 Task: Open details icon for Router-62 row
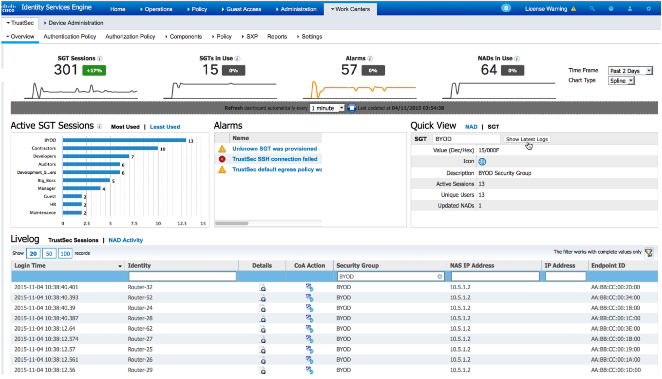(262, 329)
